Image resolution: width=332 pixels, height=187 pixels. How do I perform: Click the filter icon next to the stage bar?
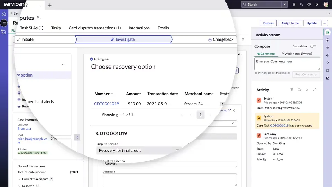[x=243, y=39]
